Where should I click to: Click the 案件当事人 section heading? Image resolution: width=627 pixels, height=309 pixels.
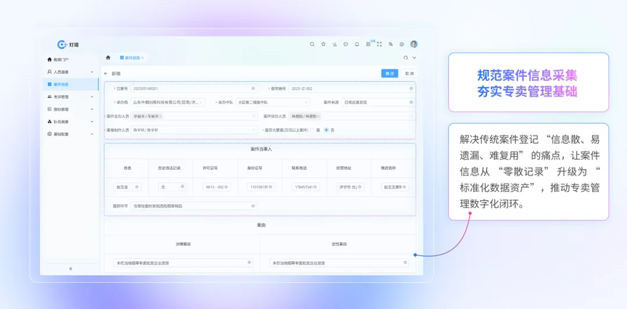(261, 149)
